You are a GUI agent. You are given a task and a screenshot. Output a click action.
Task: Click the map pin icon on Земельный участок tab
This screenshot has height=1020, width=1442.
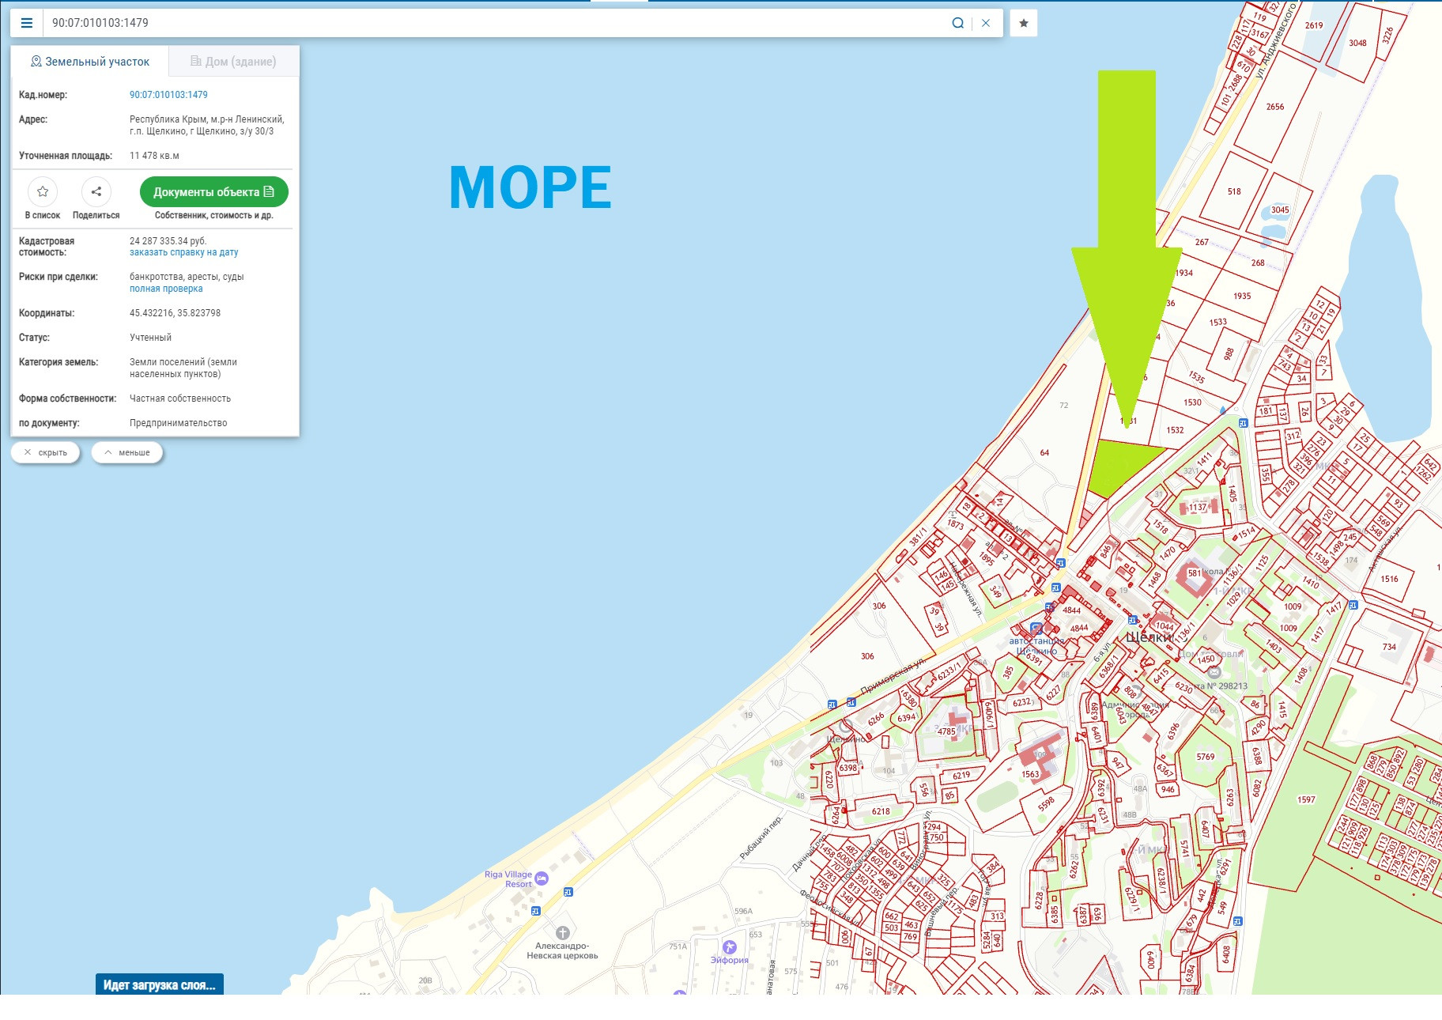tap(36, 62)
